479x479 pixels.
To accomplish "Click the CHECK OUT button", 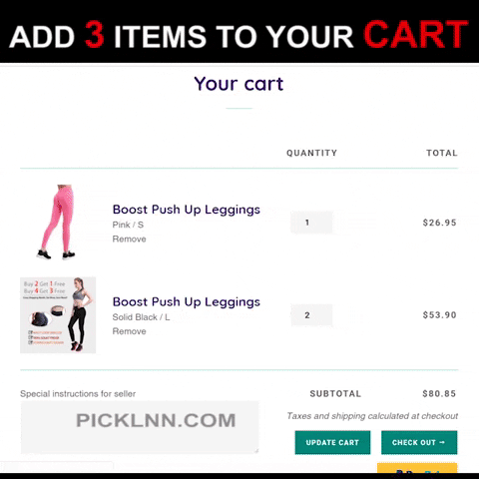I will (x=419, y=442).
